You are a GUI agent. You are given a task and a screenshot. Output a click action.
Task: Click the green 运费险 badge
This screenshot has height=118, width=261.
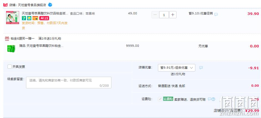(x=168, y=99)
